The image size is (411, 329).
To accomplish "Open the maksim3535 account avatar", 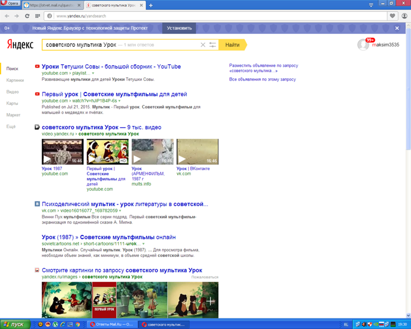I will pos(363,45).
